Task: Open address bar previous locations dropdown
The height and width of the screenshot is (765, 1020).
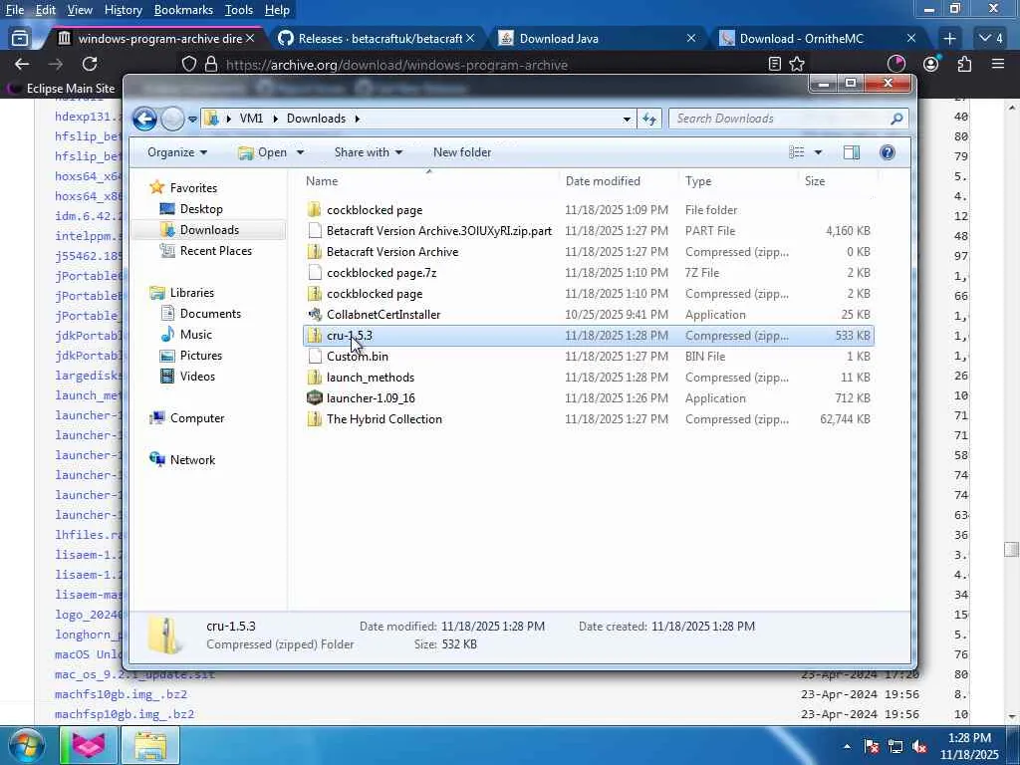Action: click(x=627, y=120)
